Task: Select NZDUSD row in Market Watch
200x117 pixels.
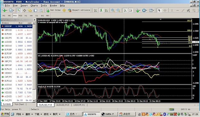Action: (17, 92)
